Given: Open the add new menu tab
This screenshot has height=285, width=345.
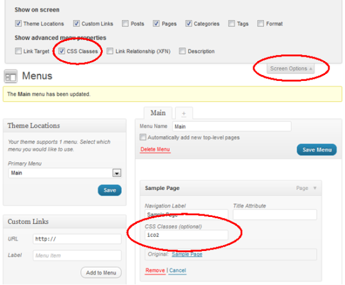Looking at the screenshot, I should point(184,114).
